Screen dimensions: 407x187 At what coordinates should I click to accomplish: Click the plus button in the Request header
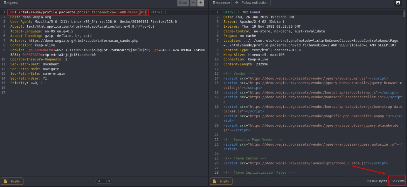click(201, 3)
